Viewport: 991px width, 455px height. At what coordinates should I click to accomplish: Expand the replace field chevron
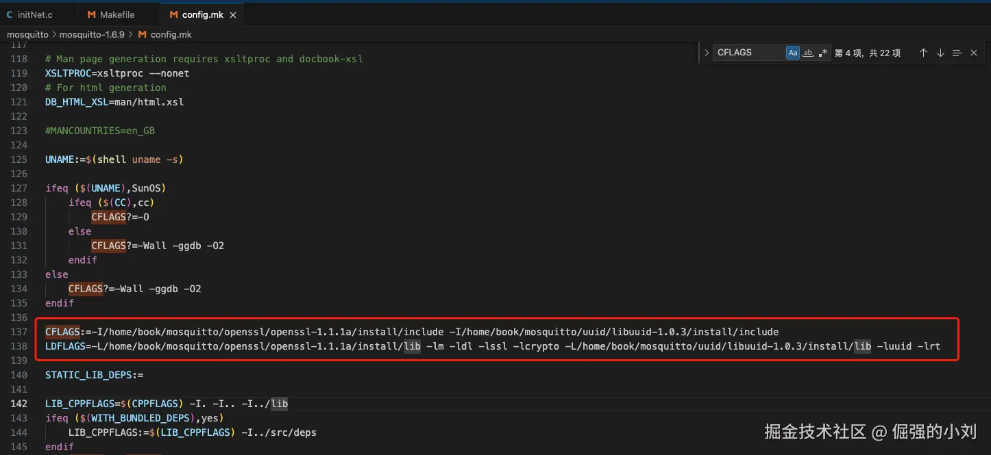[x=707, y=53]
